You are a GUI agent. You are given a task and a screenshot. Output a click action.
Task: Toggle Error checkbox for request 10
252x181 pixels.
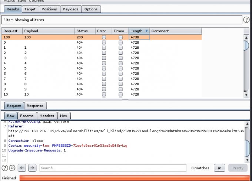click(x=104, y=94)
